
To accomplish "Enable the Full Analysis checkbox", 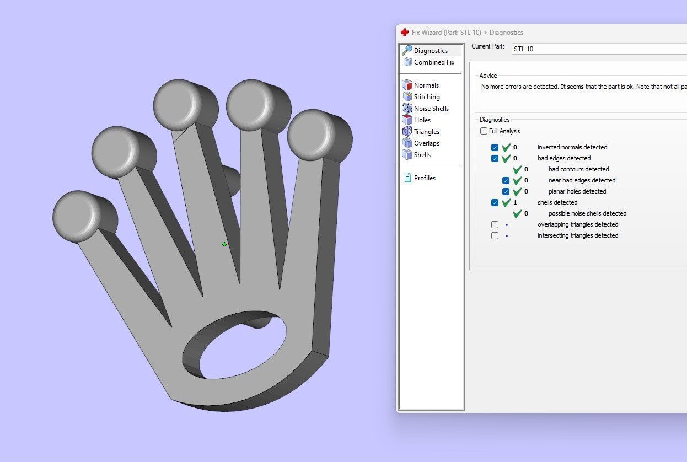I will pos(484,131).
